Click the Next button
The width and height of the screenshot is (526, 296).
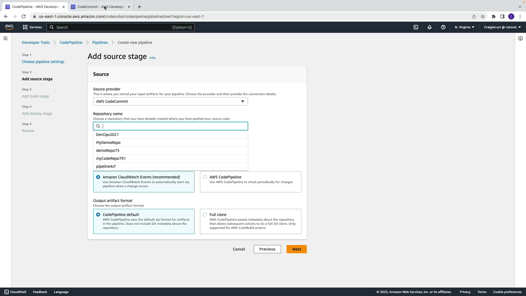click(296, 249)
